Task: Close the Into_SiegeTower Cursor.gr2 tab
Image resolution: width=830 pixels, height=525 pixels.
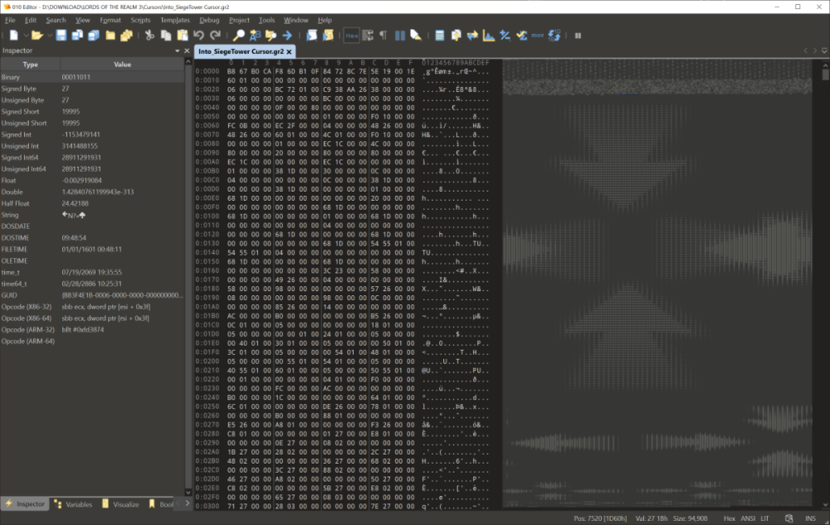Action: tap(289, 51)
